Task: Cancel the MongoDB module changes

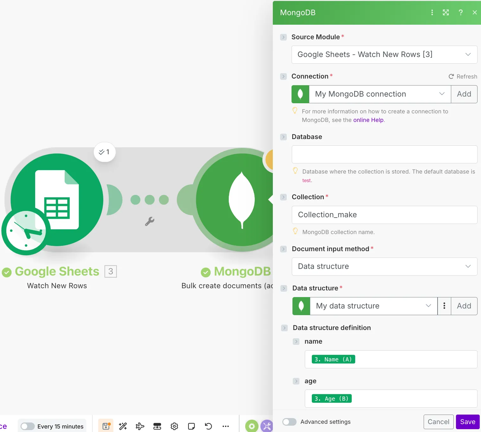Action: (439, 422)
